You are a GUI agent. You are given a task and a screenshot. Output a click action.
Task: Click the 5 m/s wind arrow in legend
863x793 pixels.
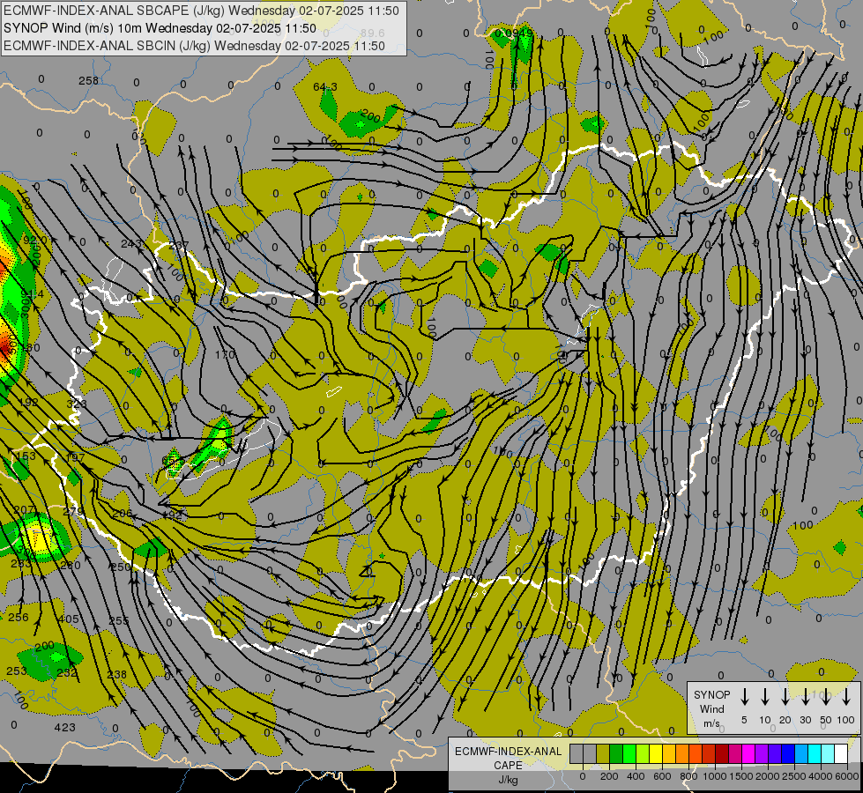744,697
